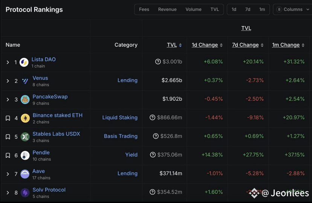Sort by the TVL column arrows
This screenshot has height=203, width=312.
[x=180, y=45]
